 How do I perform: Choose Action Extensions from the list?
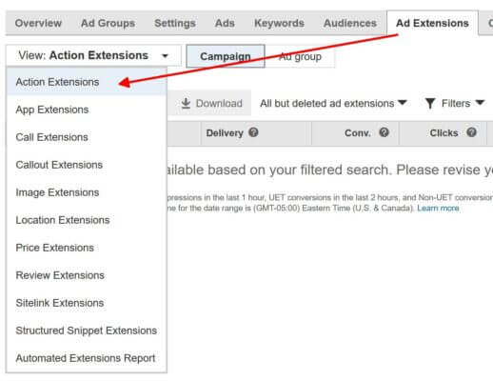point(87,82)
